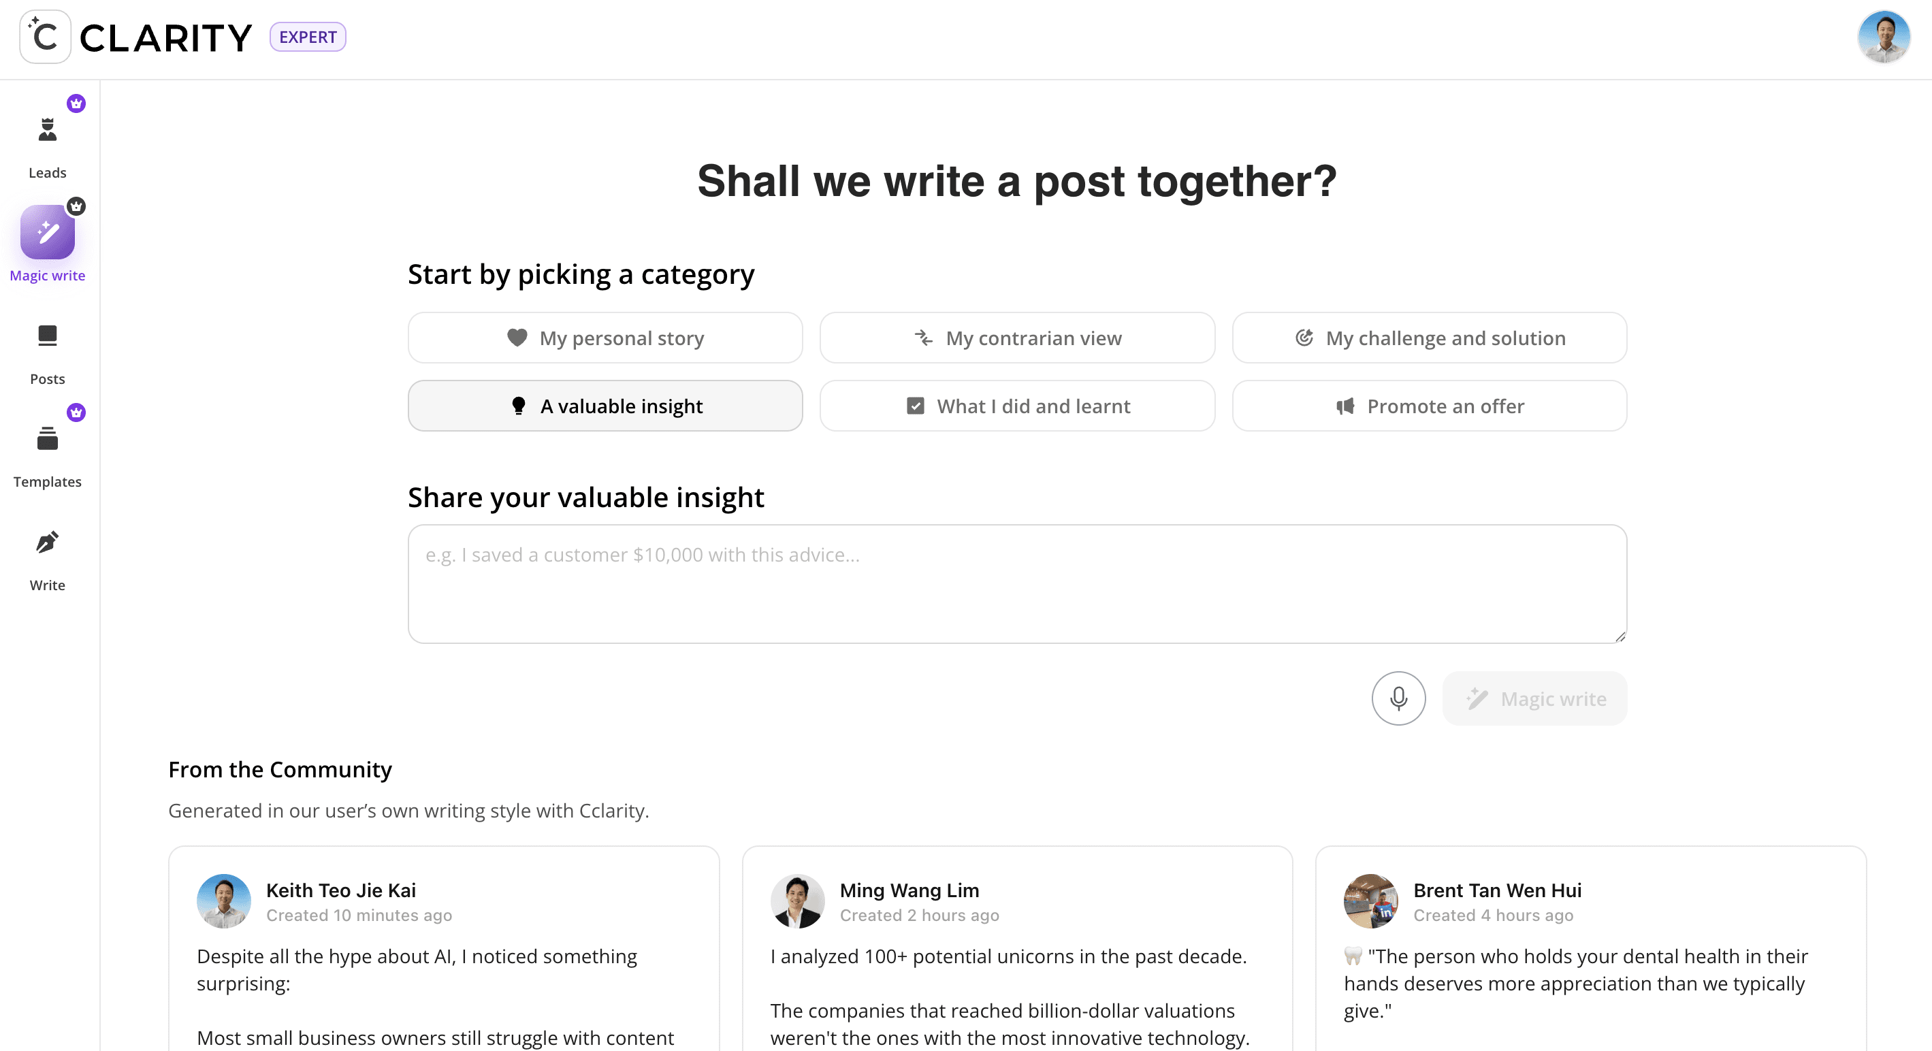The height and width of the screenshot is (1051, 1932).
Task: Open the profile avatar menu
Action: [1883, 37]
